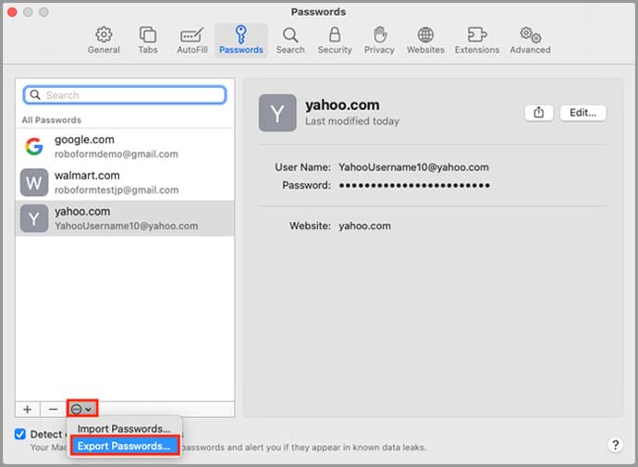
Task: Go to the Privacy hand pane
Action: tap(379, 41)
